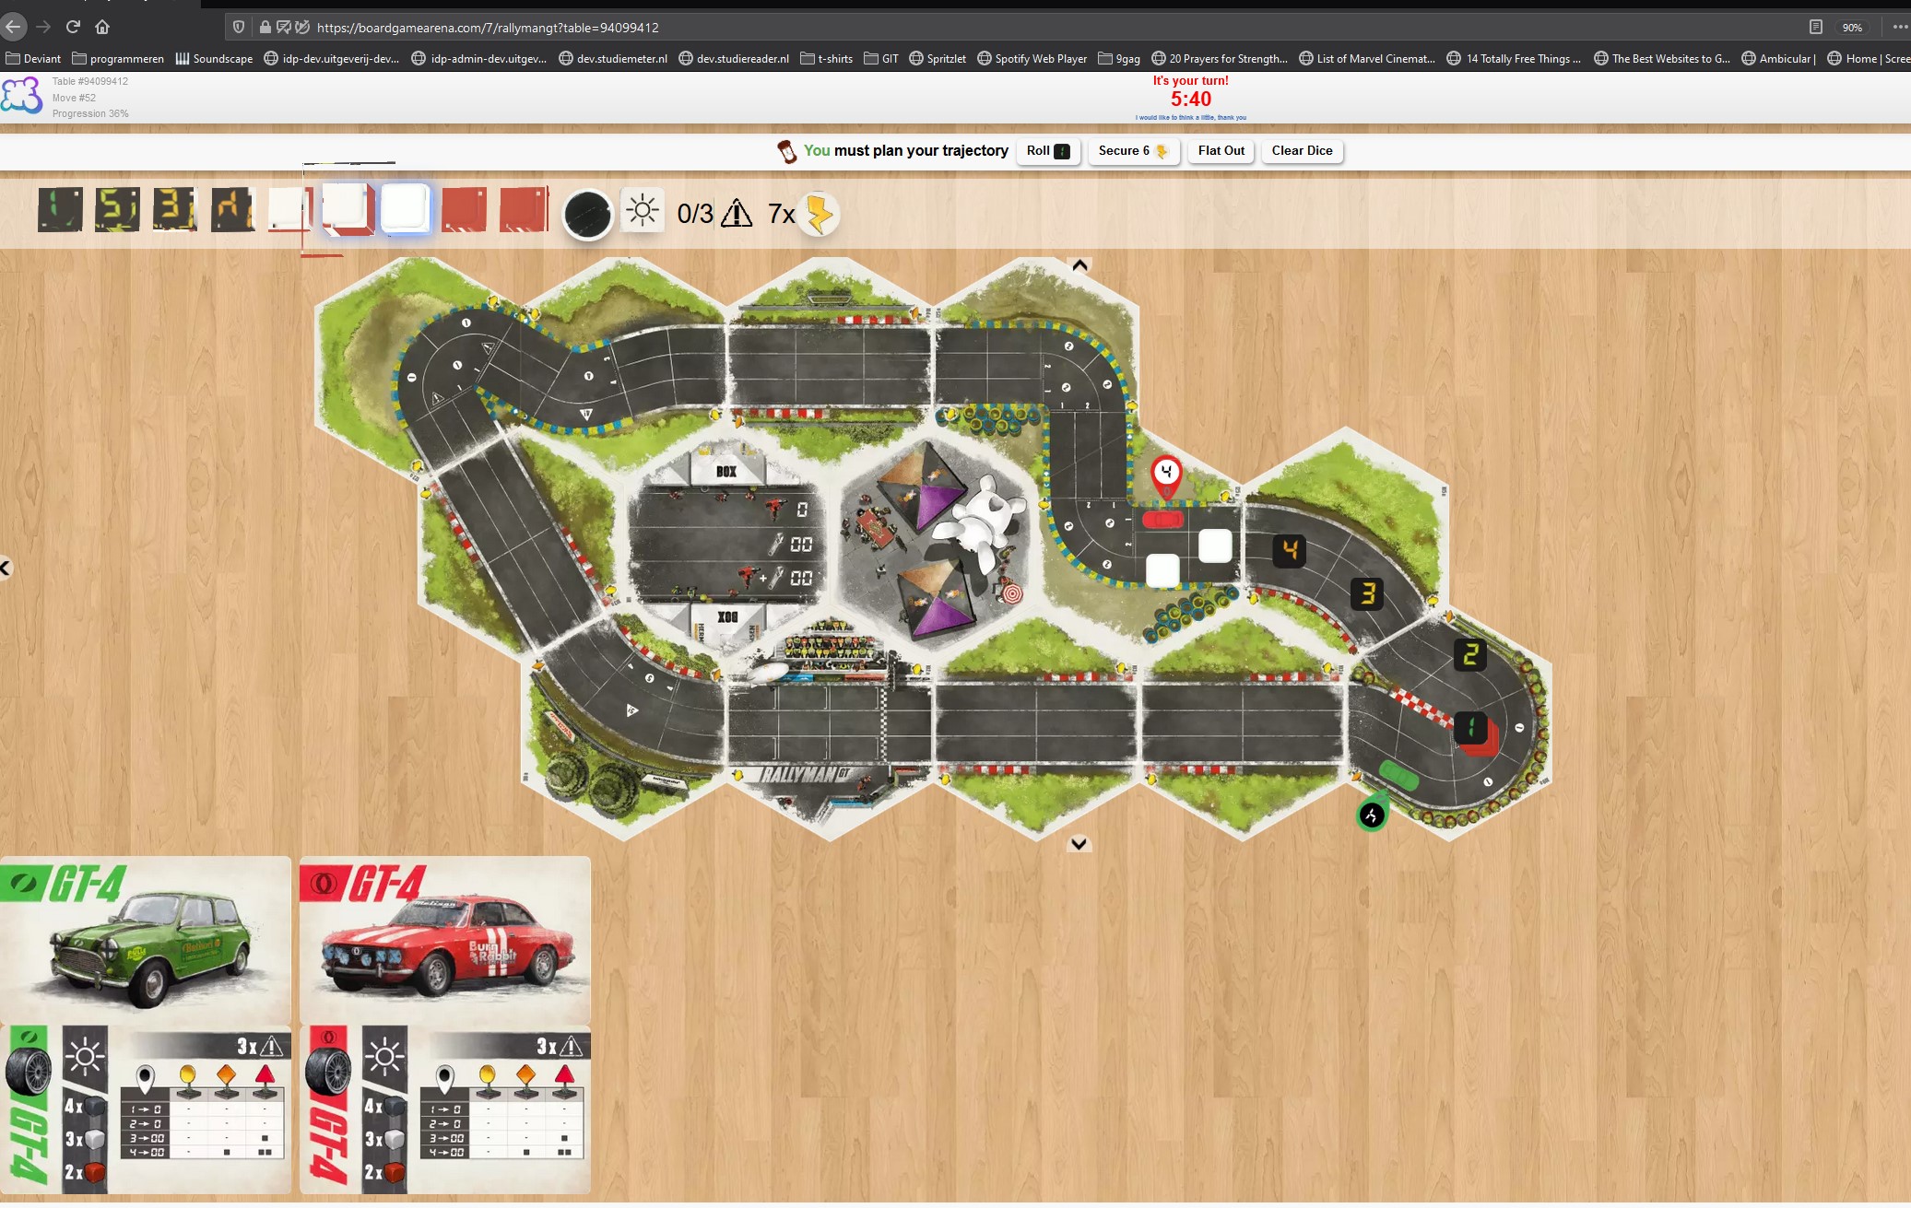
Task: Click the black asphalt tire token
Action: coord(587,215)
